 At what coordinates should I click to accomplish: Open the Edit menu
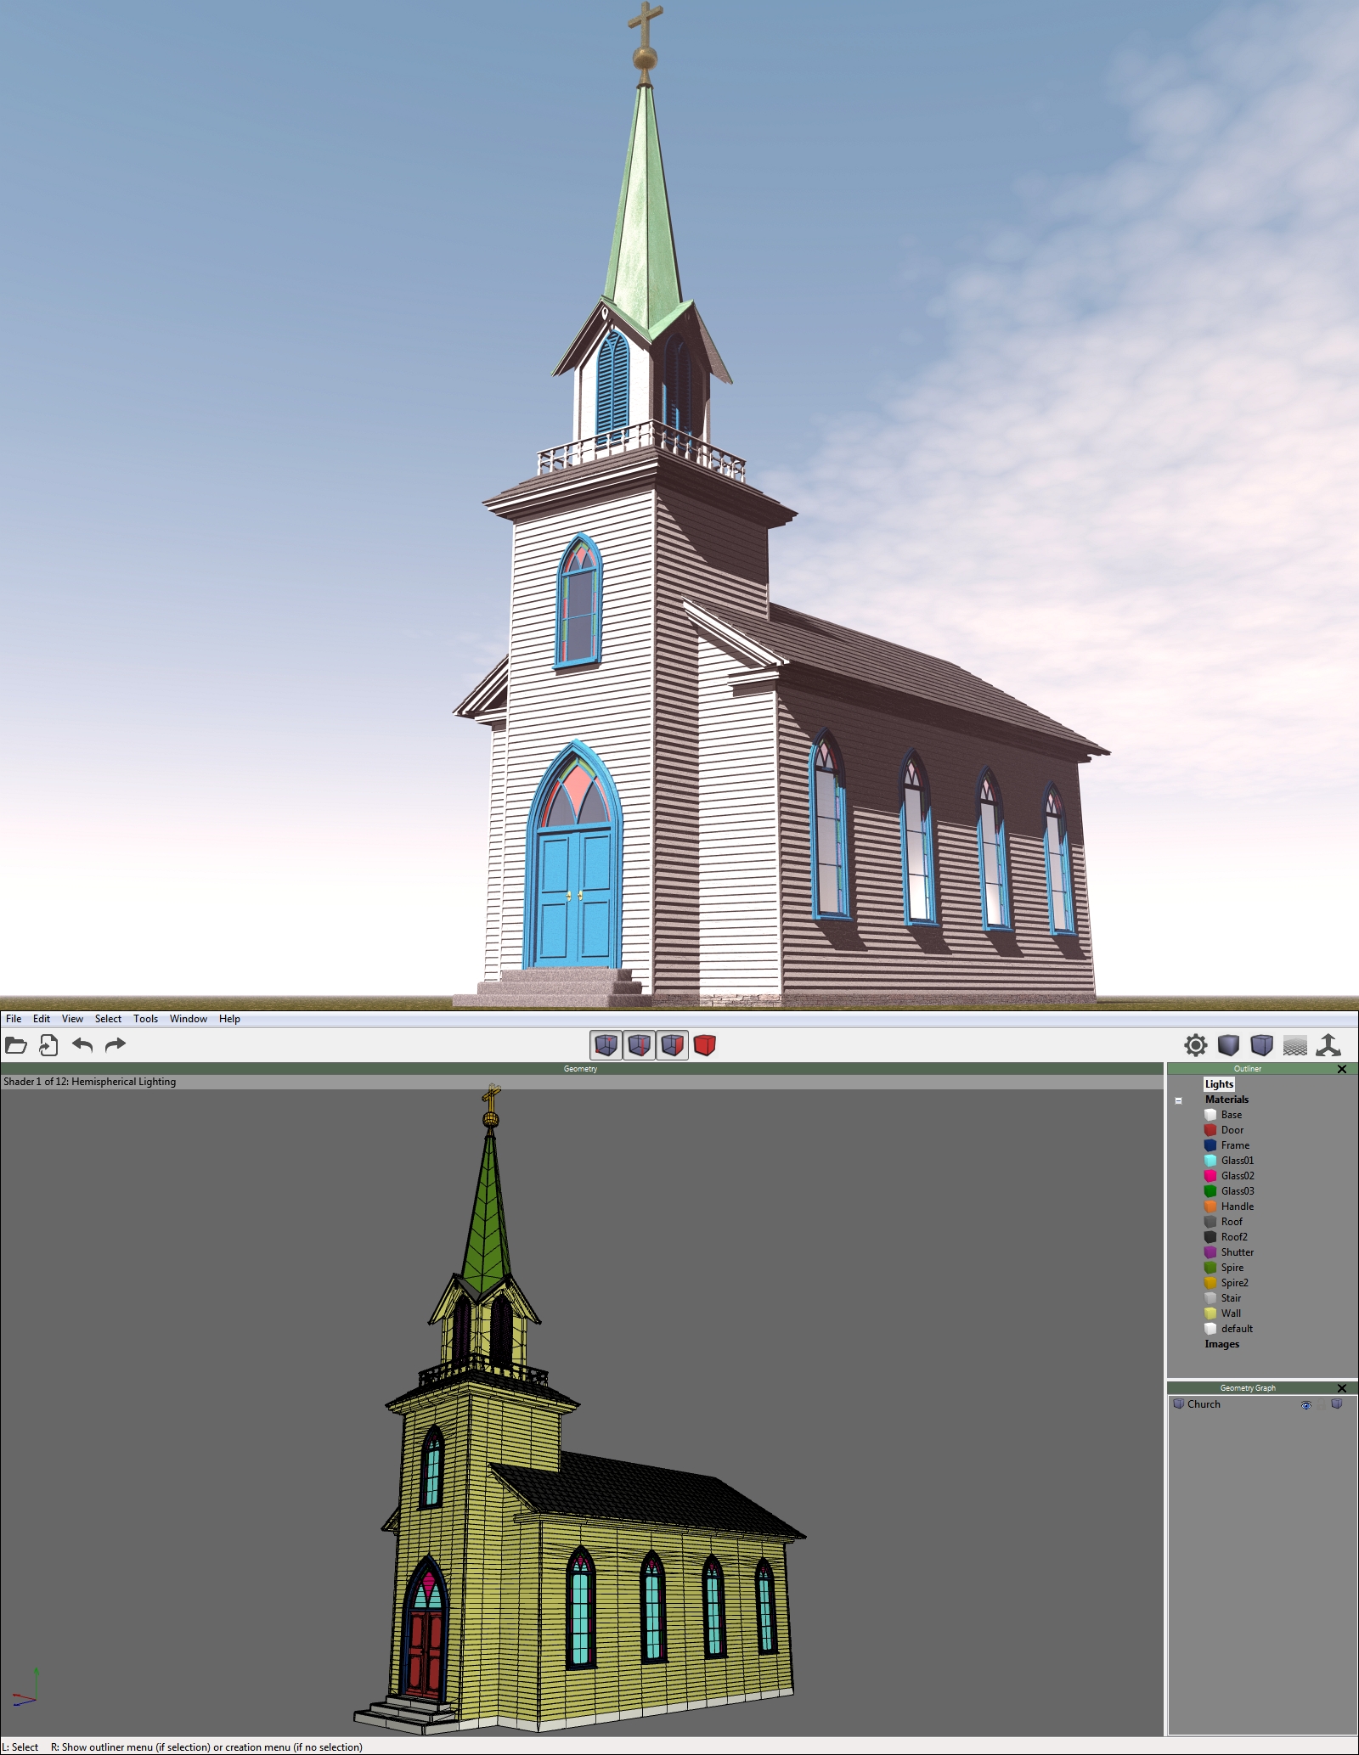[42, 1019]
